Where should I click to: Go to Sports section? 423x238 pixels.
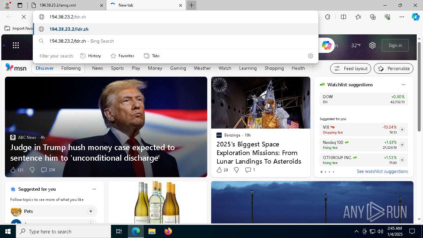pos(117,68)
